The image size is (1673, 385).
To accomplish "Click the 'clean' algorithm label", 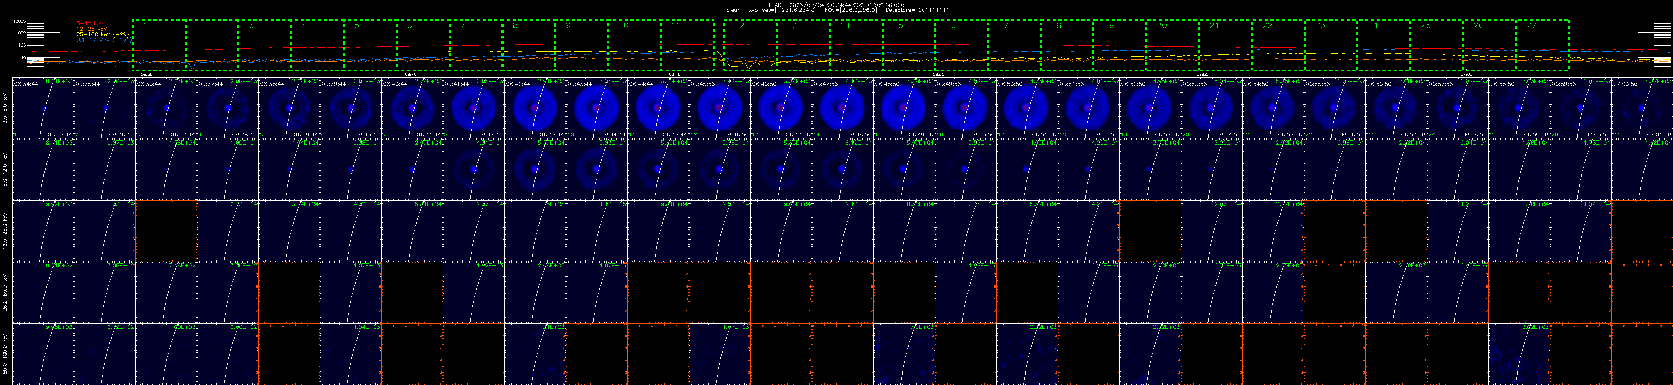I will click(x=733, y=10).
